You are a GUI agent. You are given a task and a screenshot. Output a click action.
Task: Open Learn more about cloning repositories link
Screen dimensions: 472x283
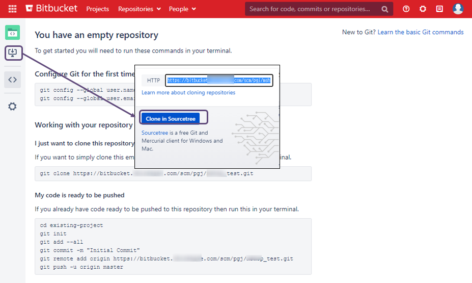pos(188,92)
